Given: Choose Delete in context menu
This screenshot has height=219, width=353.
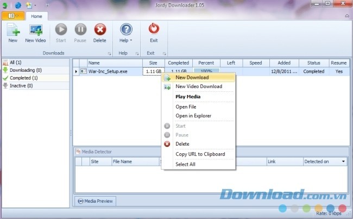Looking at the screenshot, I should point(198,144).
